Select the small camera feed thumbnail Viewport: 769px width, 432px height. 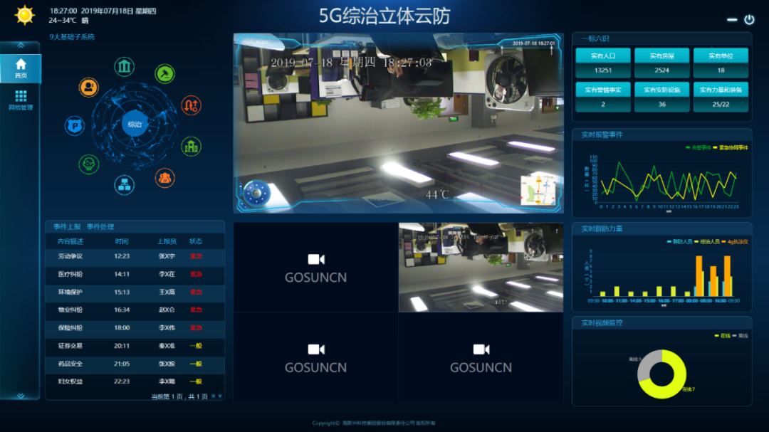[481, 268]
